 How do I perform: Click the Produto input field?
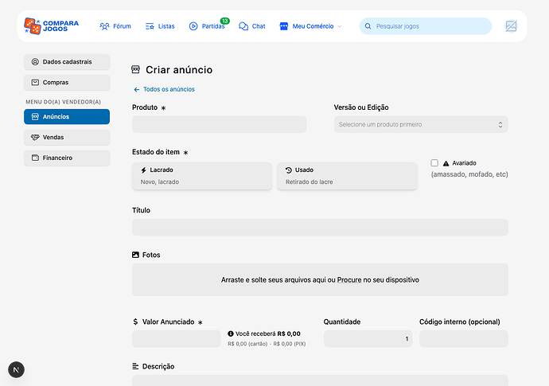coord(219,124)
